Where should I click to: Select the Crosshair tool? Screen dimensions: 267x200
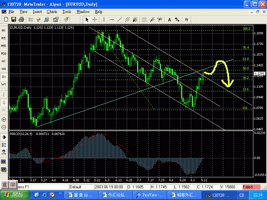[95, 20]
